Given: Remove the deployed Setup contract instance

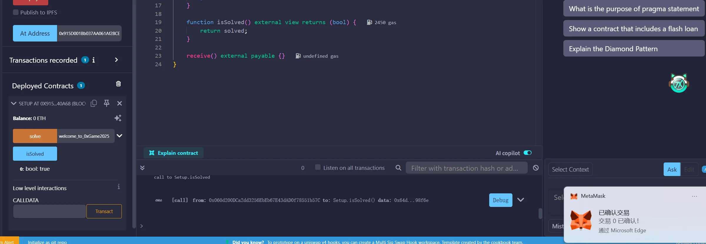Looking at the screenshot, I should (x=119, y=103).
